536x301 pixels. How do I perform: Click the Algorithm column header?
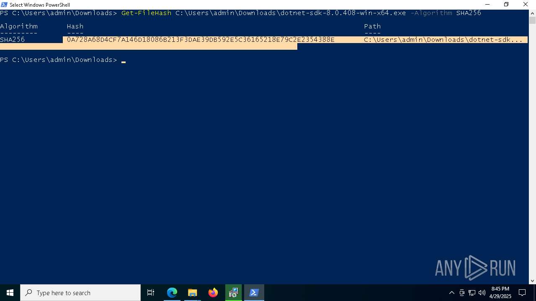[x=19, y=26]
